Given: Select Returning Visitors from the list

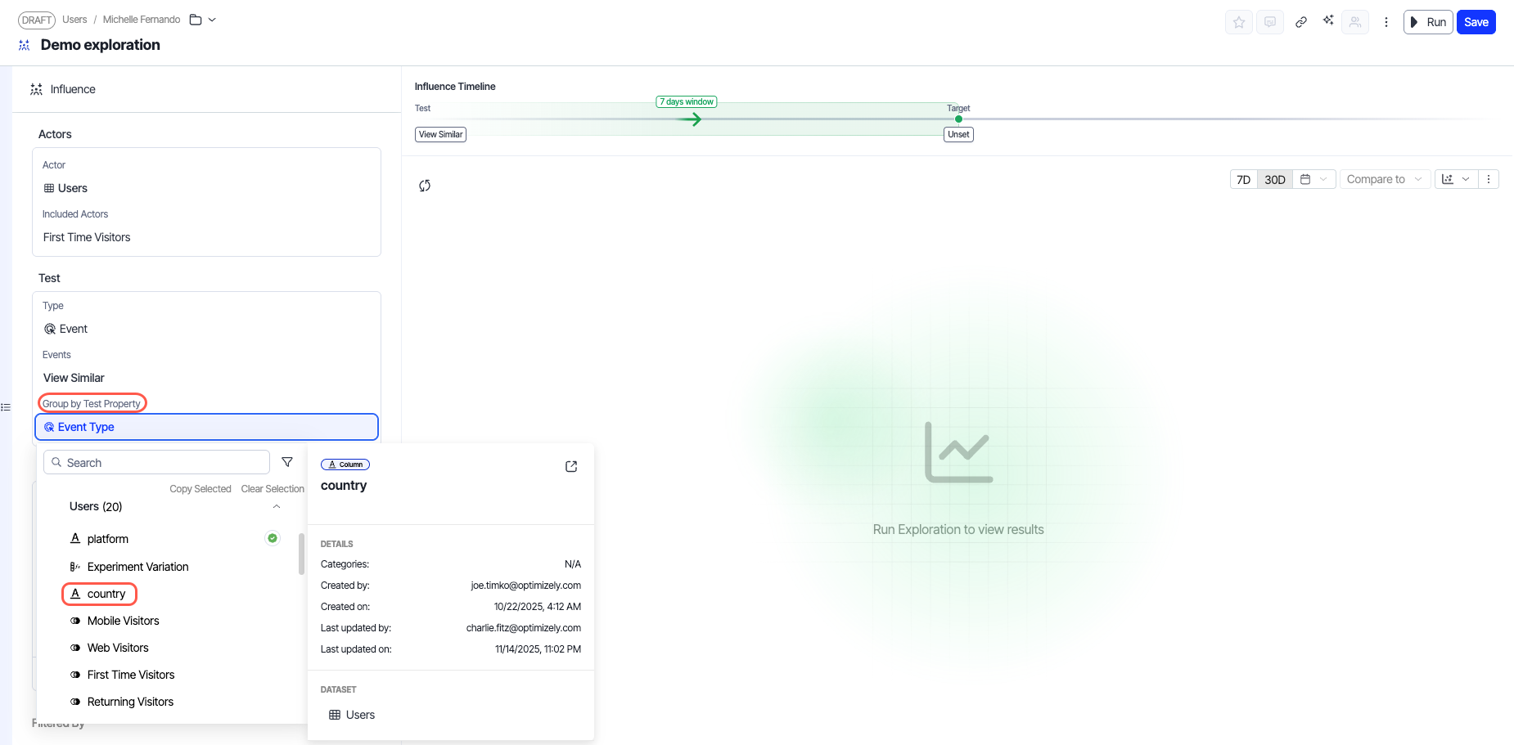Looking at the screenshot, I should point(130,702).
